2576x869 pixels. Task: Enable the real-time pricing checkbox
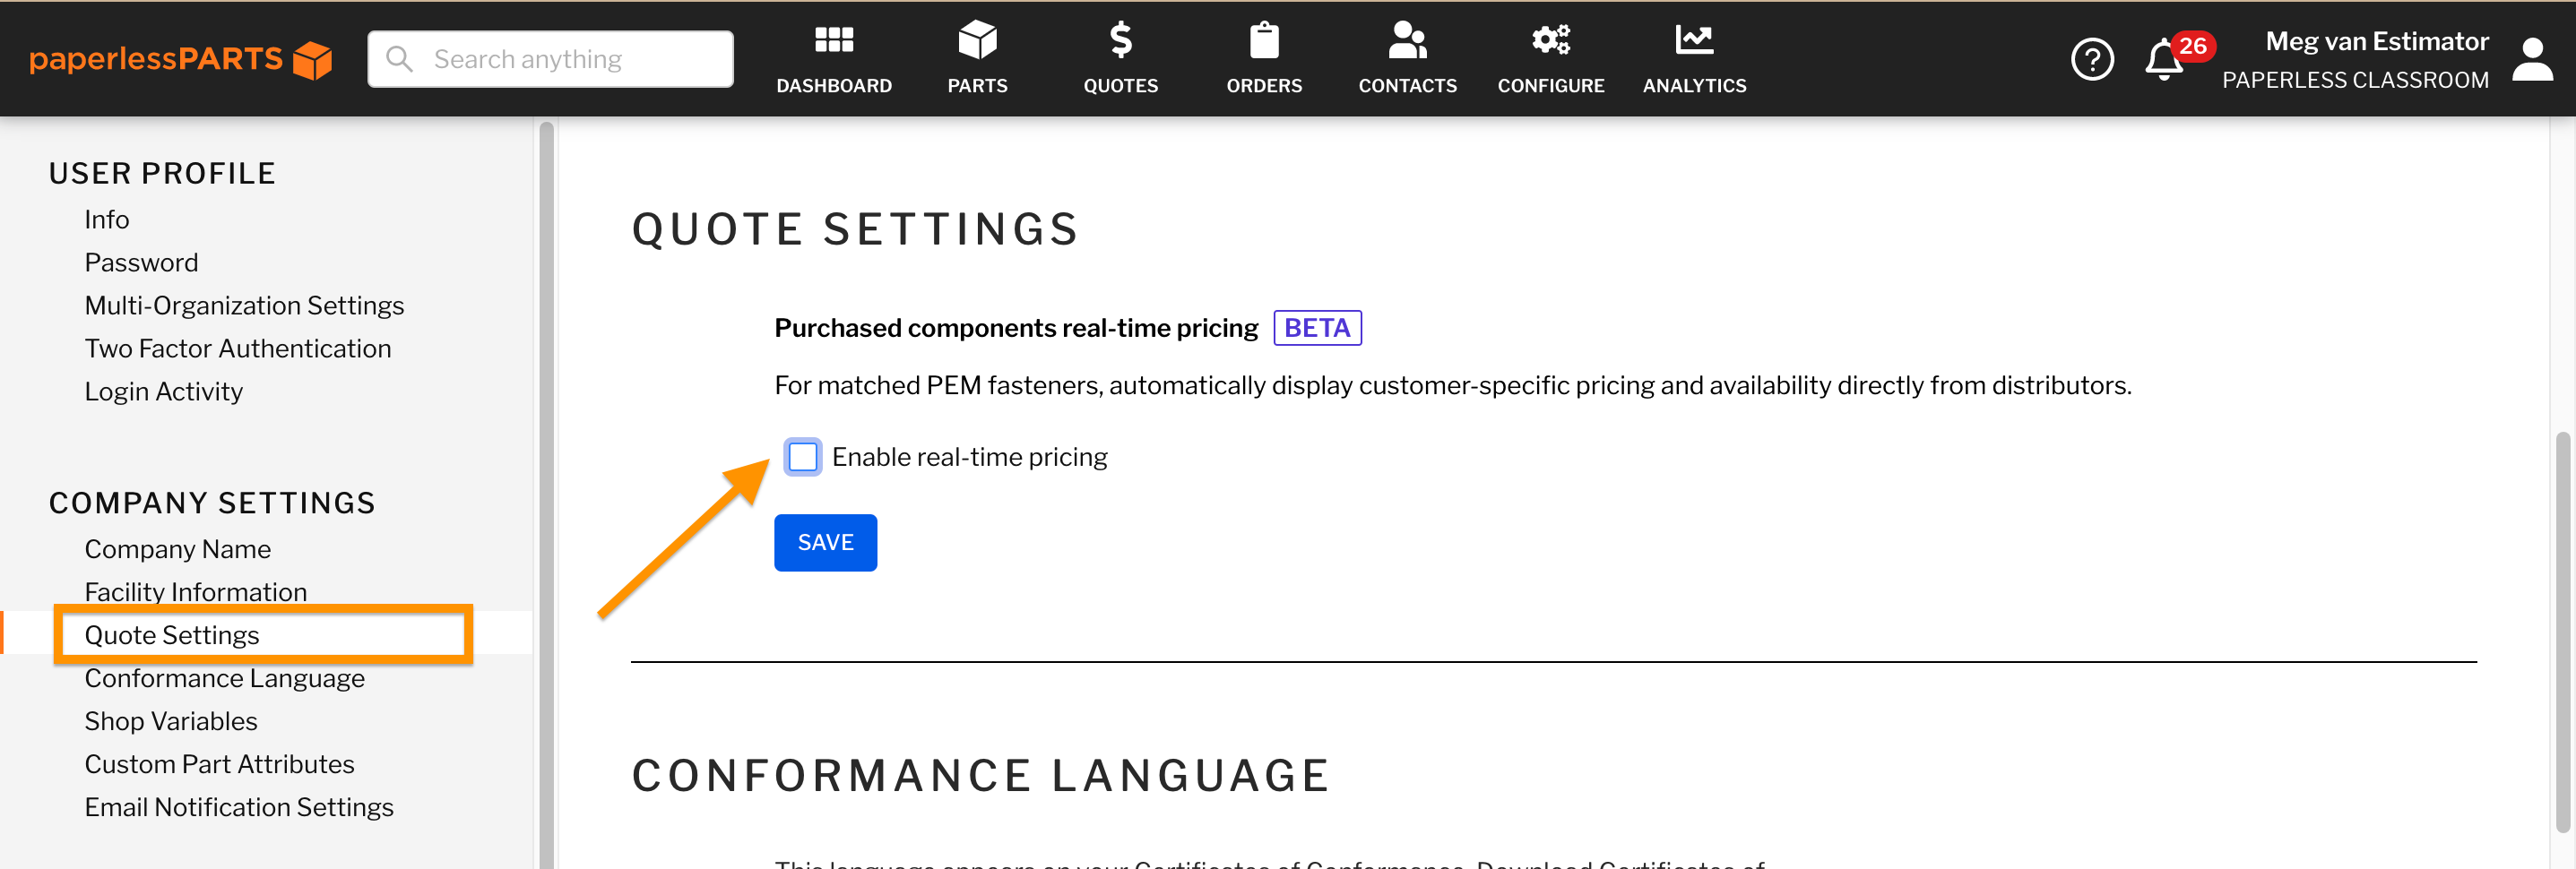point(802,457)
